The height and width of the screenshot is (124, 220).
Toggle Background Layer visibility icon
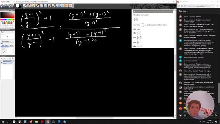click(x=2, y=62)
